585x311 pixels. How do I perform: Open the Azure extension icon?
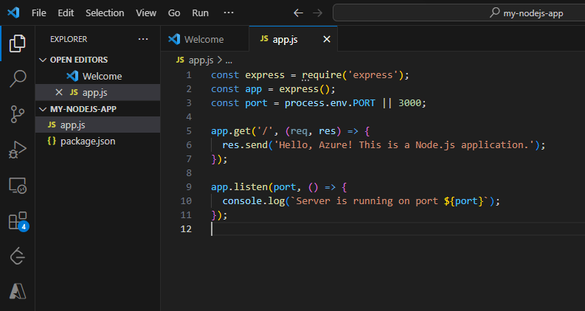click(17, 291)
